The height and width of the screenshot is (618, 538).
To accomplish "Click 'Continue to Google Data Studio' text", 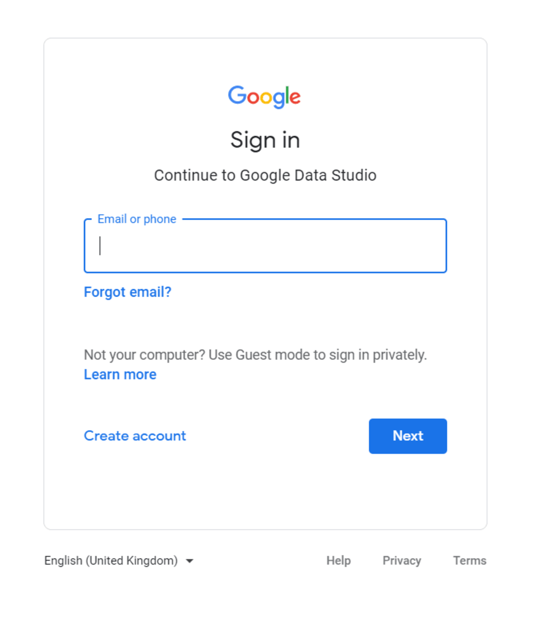I will (264, 175).
